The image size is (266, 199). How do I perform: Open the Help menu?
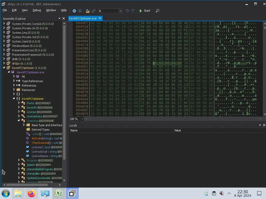point(64,10)
